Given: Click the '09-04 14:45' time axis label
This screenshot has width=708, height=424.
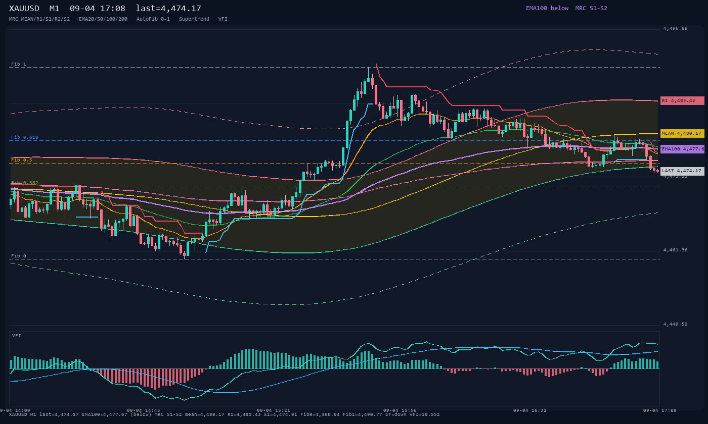Looking at the screenshot, I should click(143, 410).
